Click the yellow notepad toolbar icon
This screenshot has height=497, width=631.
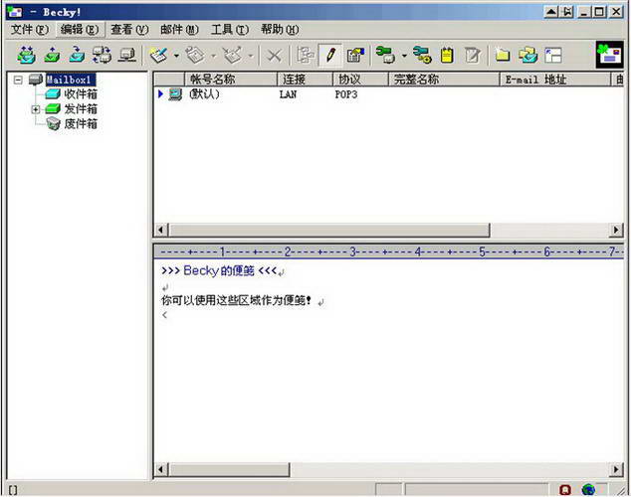click(447, 55)
